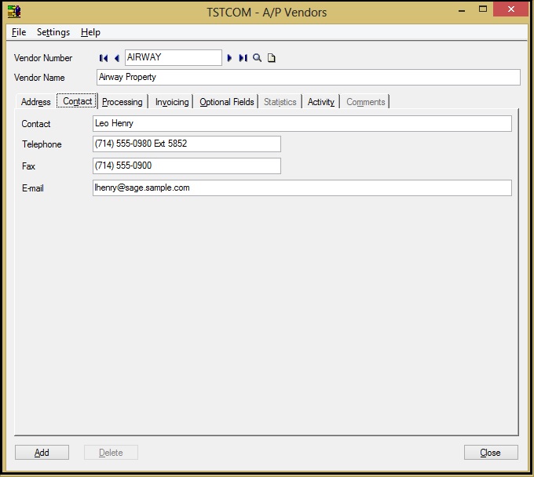
Task: Click the Vendor Name field
Action: [x=308, y=77]
